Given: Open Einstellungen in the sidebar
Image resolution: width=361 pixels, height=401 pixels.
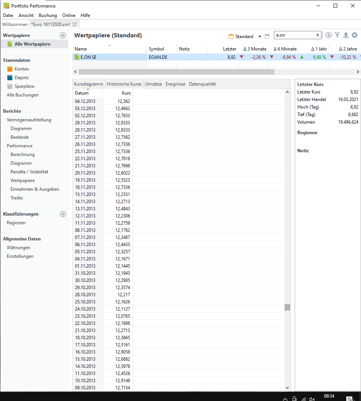Looking at the screenshot, I should [20, 256].
